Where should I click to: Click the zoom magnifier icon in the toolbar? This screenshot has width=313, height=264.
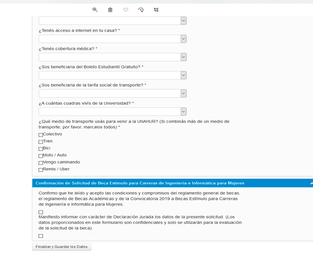95,10
